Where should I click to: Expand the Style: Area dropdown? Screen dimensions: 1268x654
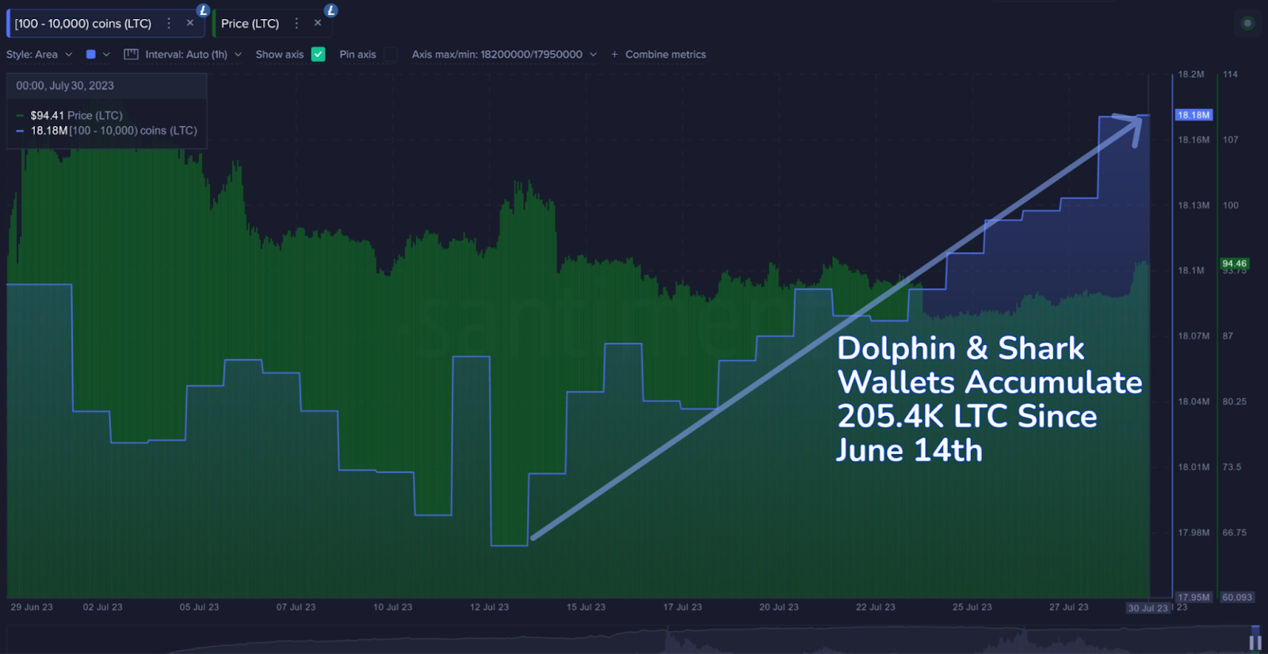click(40, 55)
